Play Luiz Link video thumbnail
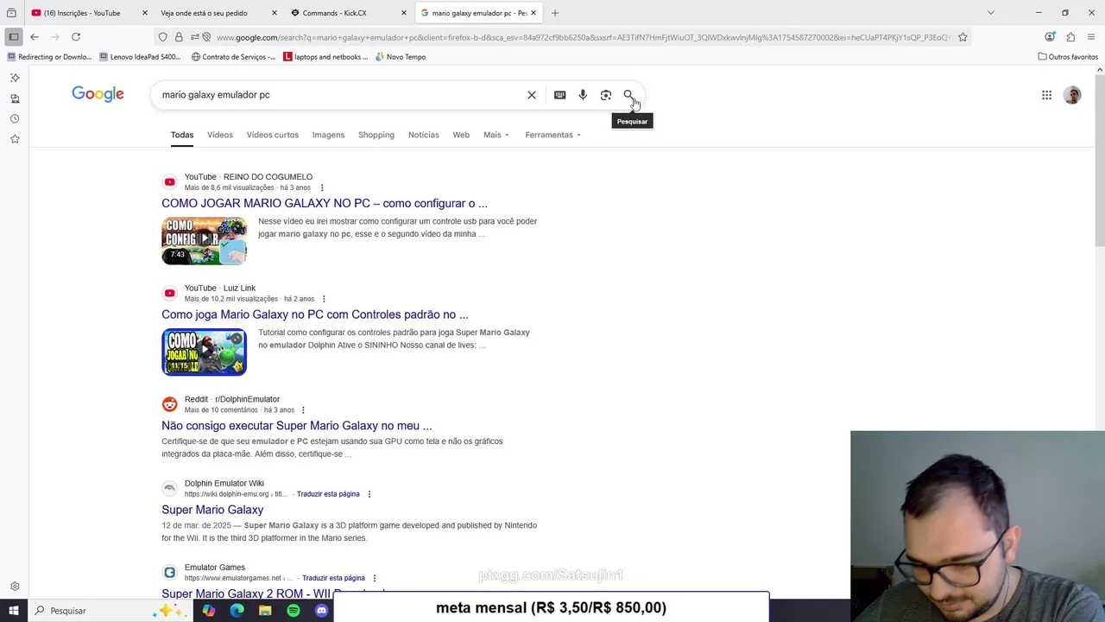1105x622 pixels. click(x=204, y=352)
